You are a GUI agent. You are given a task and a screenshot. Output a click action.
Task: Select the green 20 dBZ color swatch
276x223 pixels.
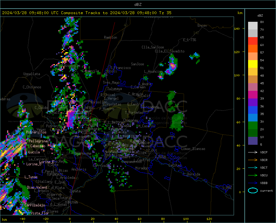(x=253, y=125)
